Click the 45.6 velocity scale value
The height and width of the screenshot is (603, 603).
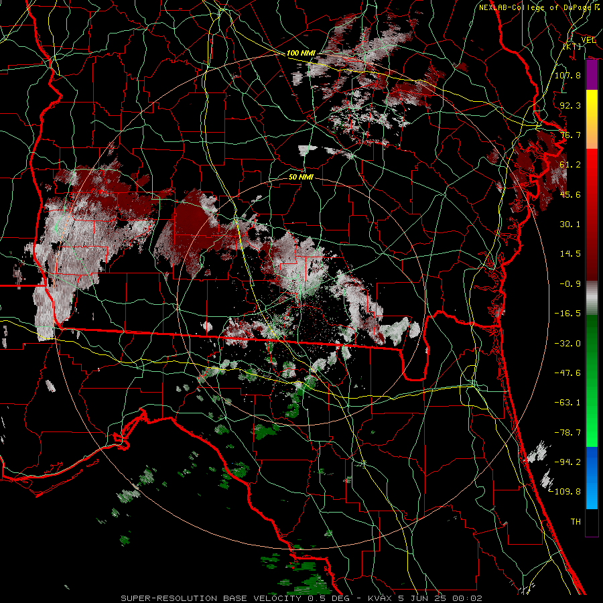570,194
